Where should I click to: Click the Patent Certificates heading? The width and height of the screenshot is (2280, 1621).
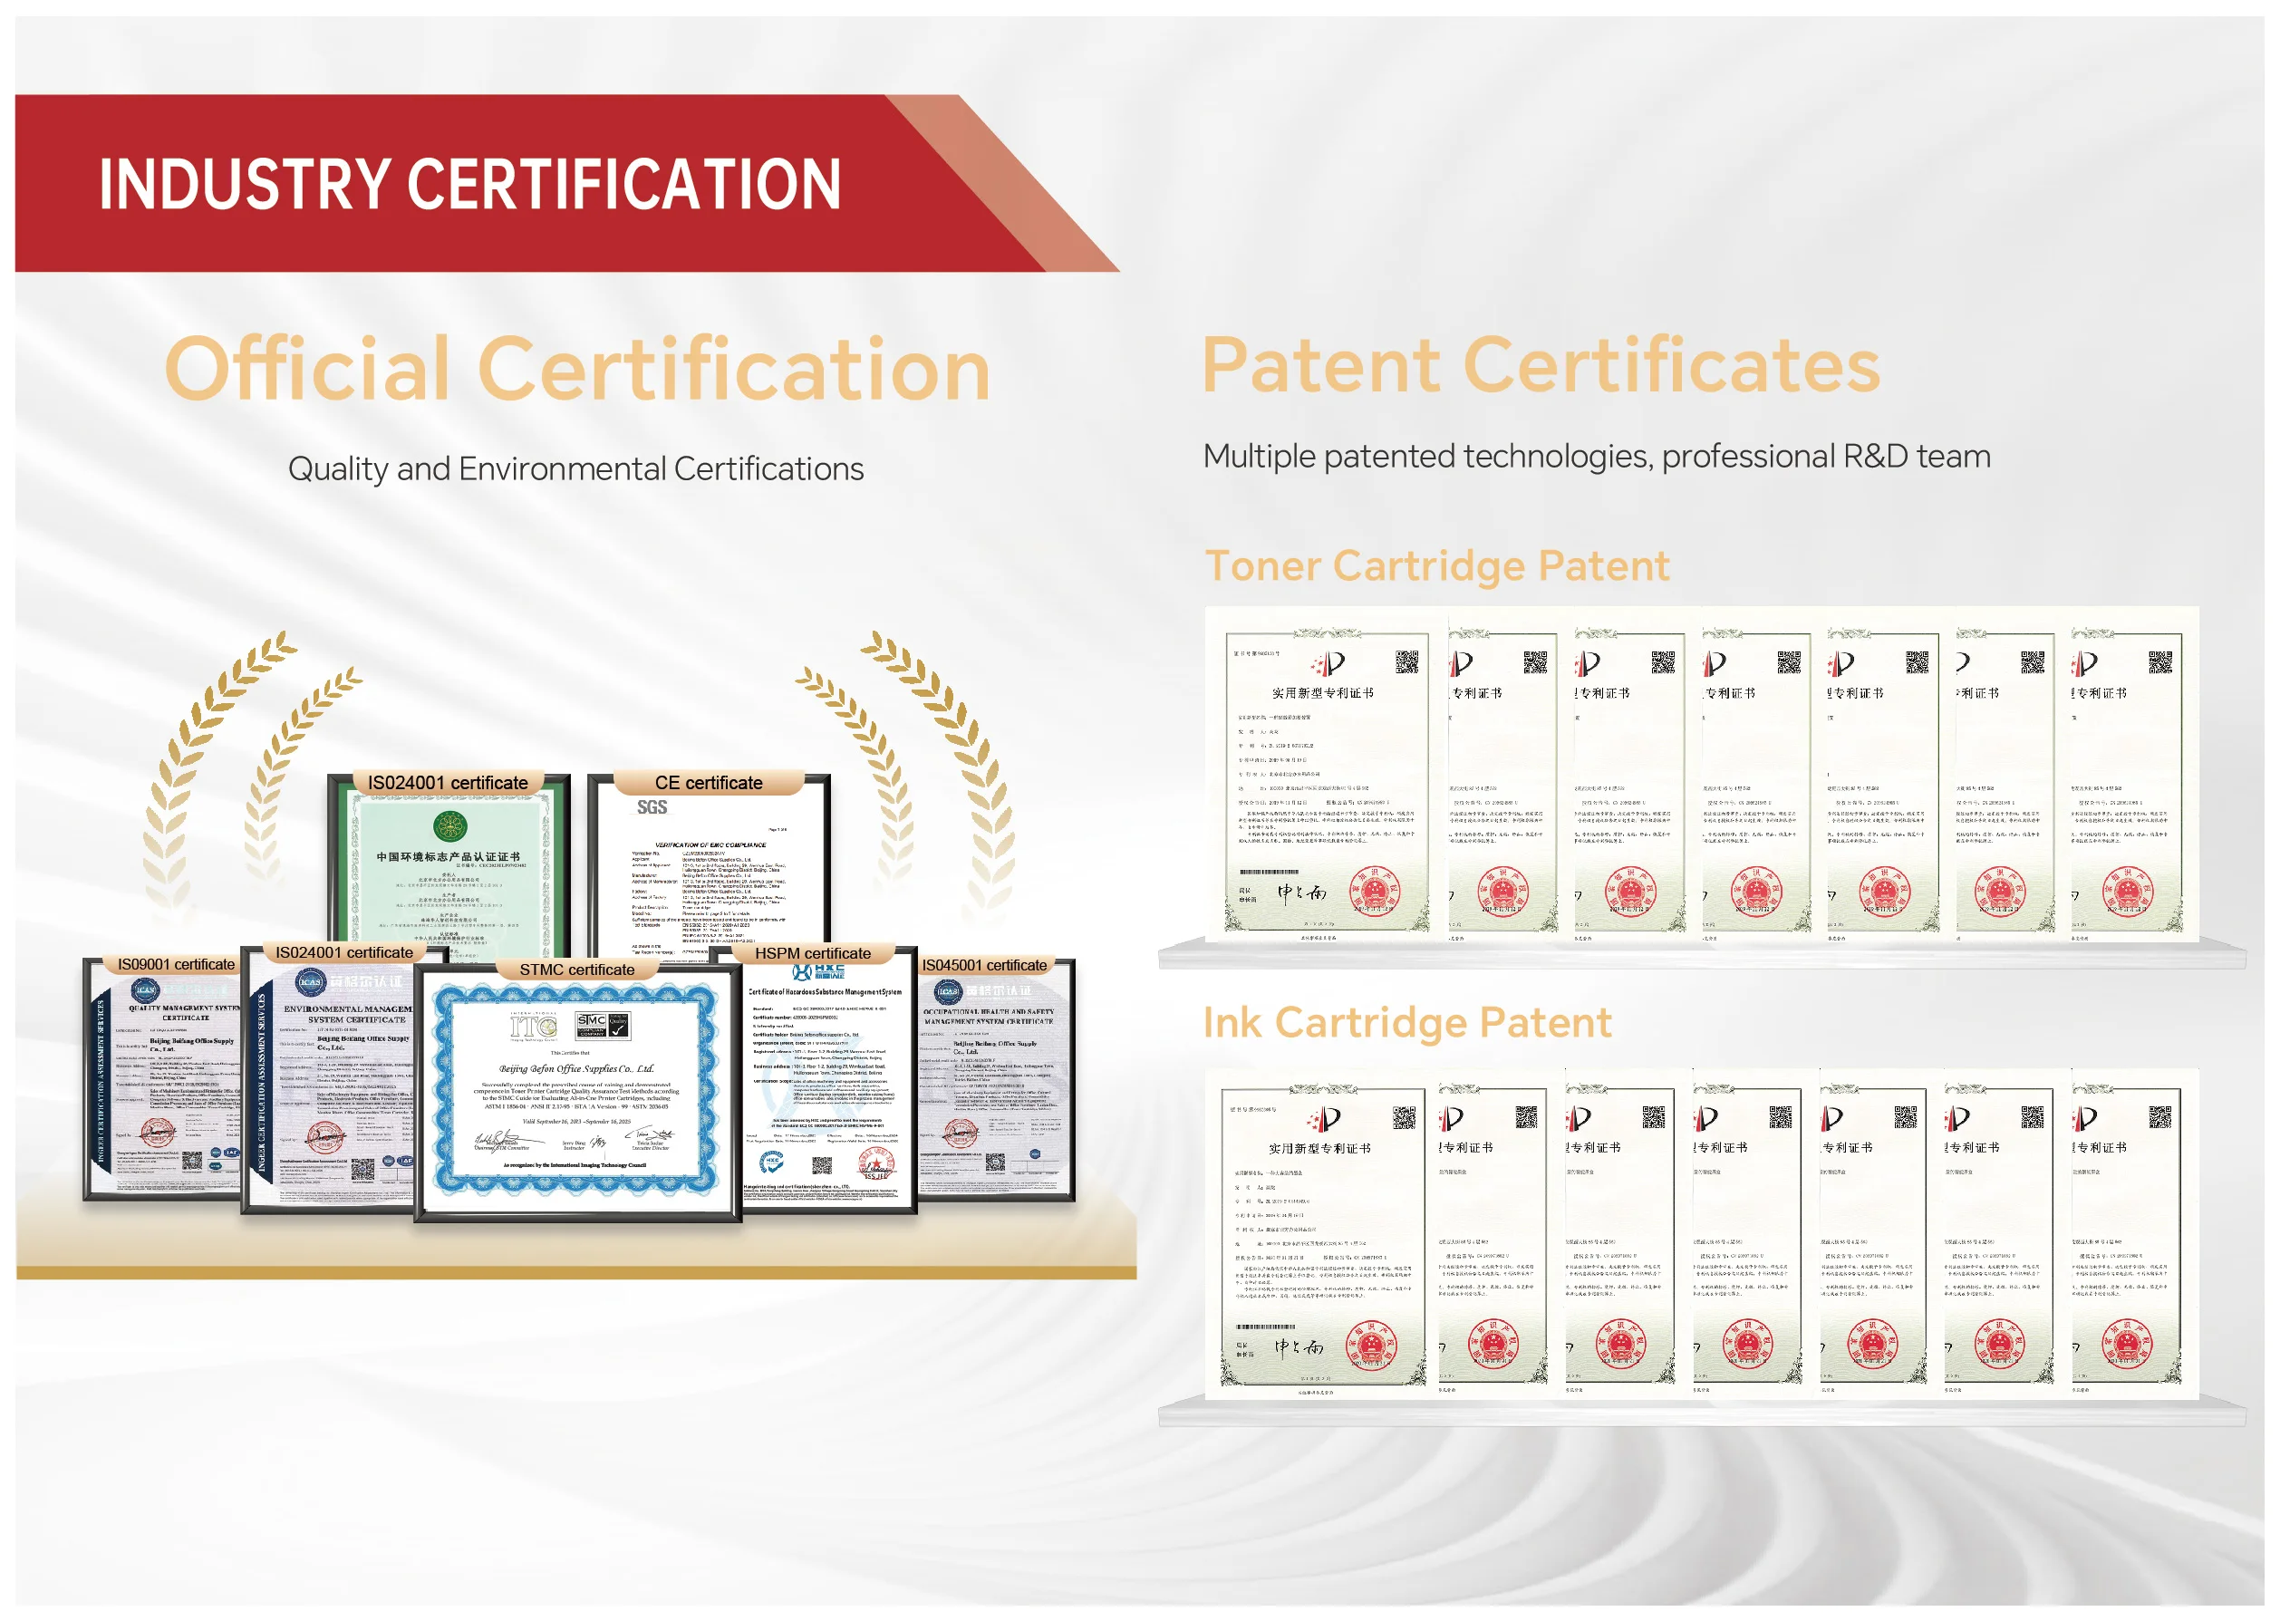(1541, 365)
